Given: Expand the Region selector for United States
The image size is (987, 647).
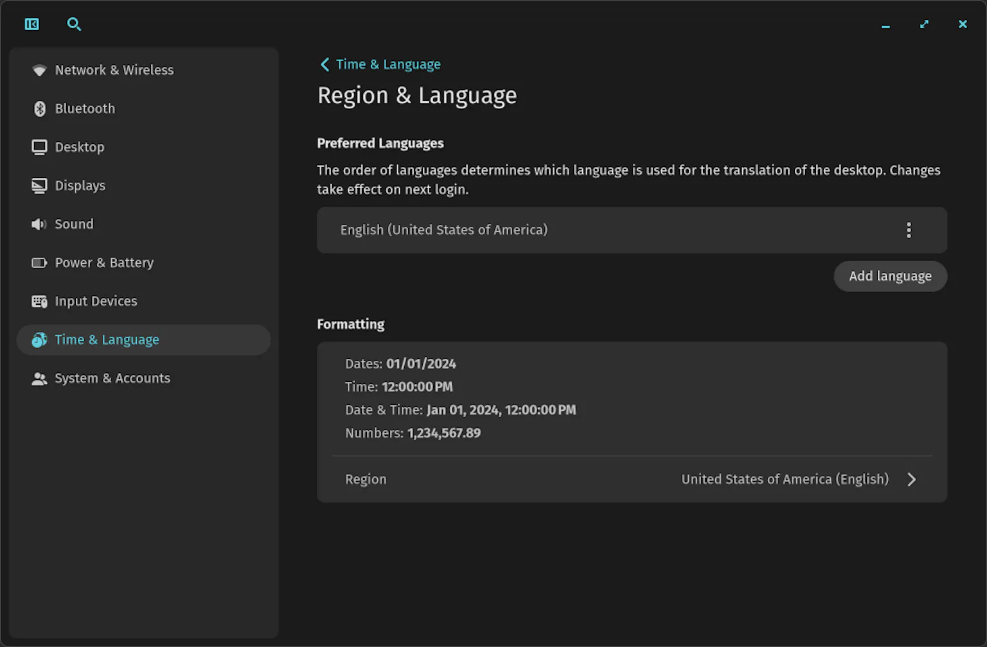Looking at the screenshot, I should point(912,479).
